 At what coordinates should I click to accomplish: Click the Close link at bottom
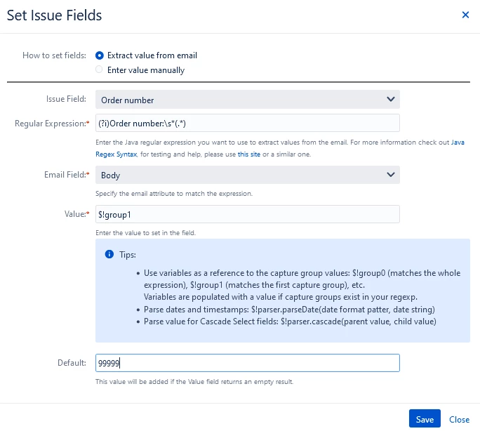pyautogui.click(x=459, y=419)
